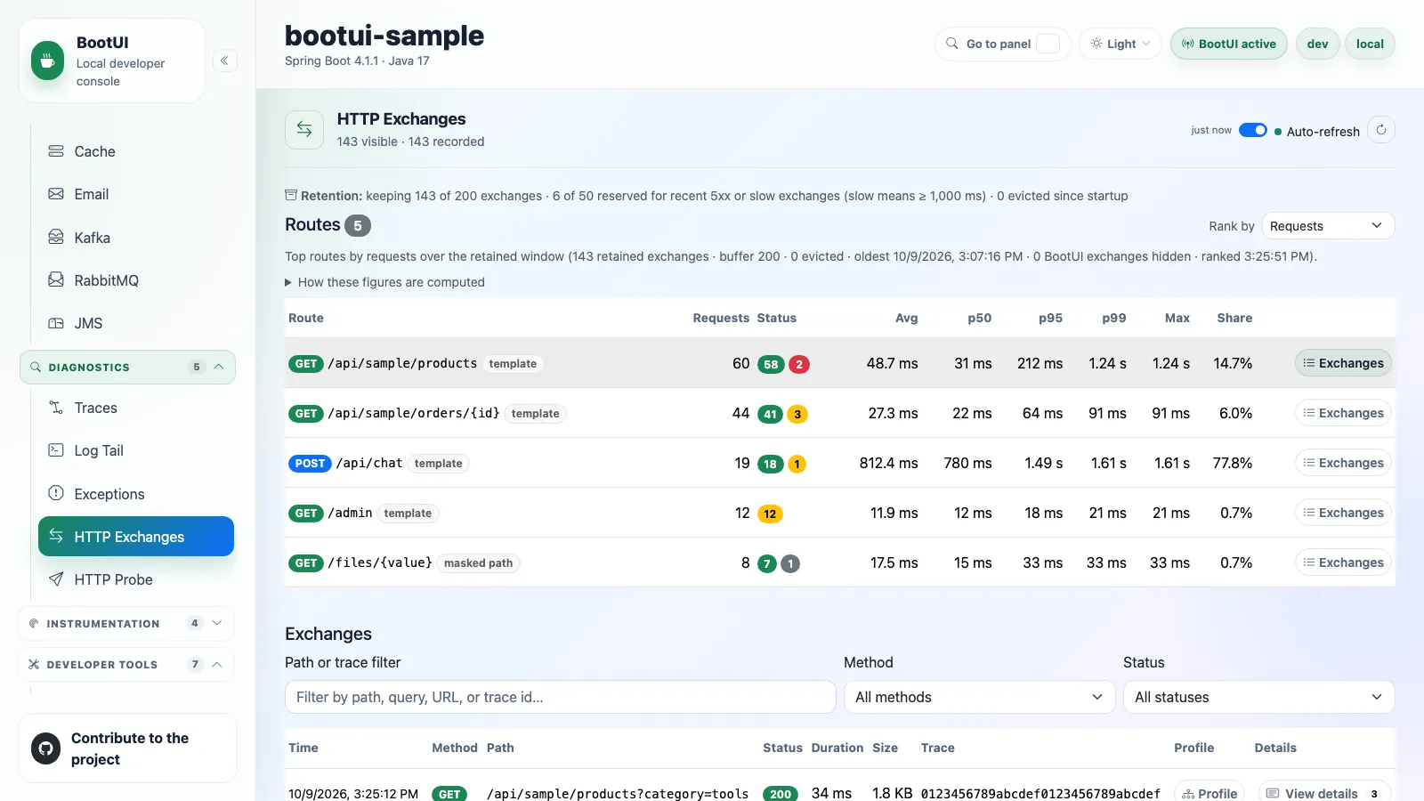Collapse the Diagnostics section
The image size is (1424, 801).
(x=127, y=367)
